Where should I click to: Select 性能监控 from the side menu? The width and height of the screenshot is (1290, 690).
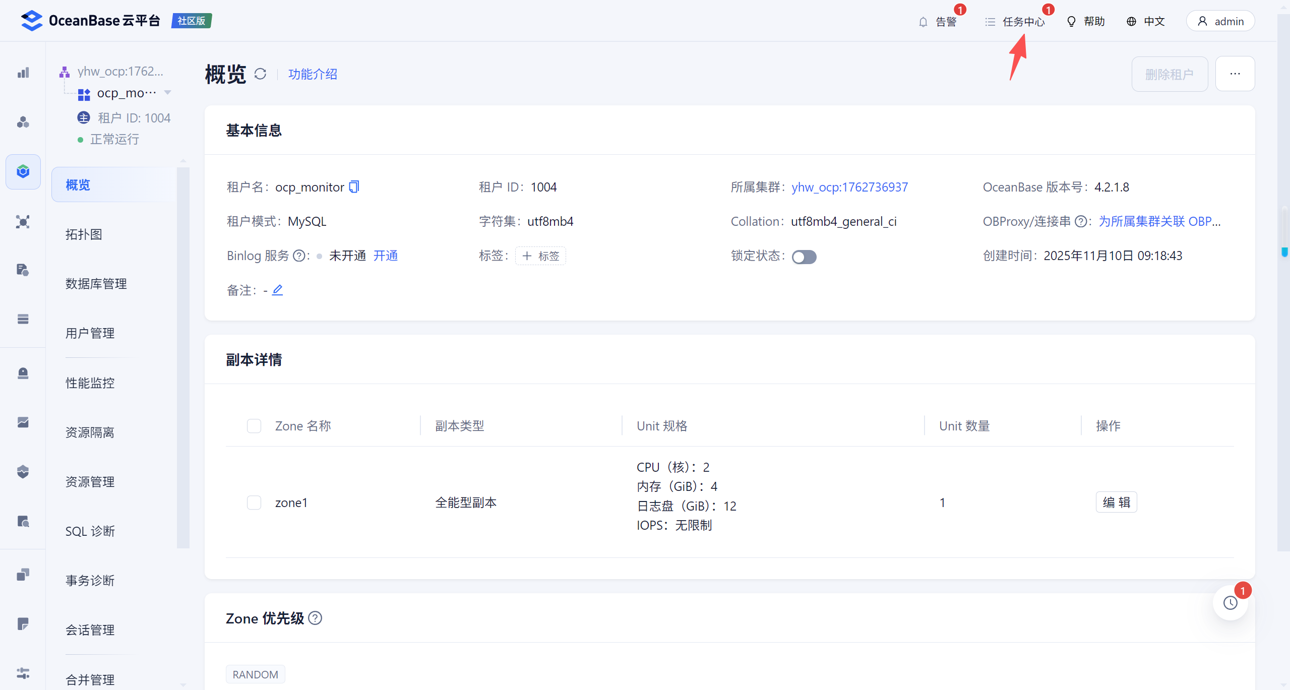click(90, 383)
